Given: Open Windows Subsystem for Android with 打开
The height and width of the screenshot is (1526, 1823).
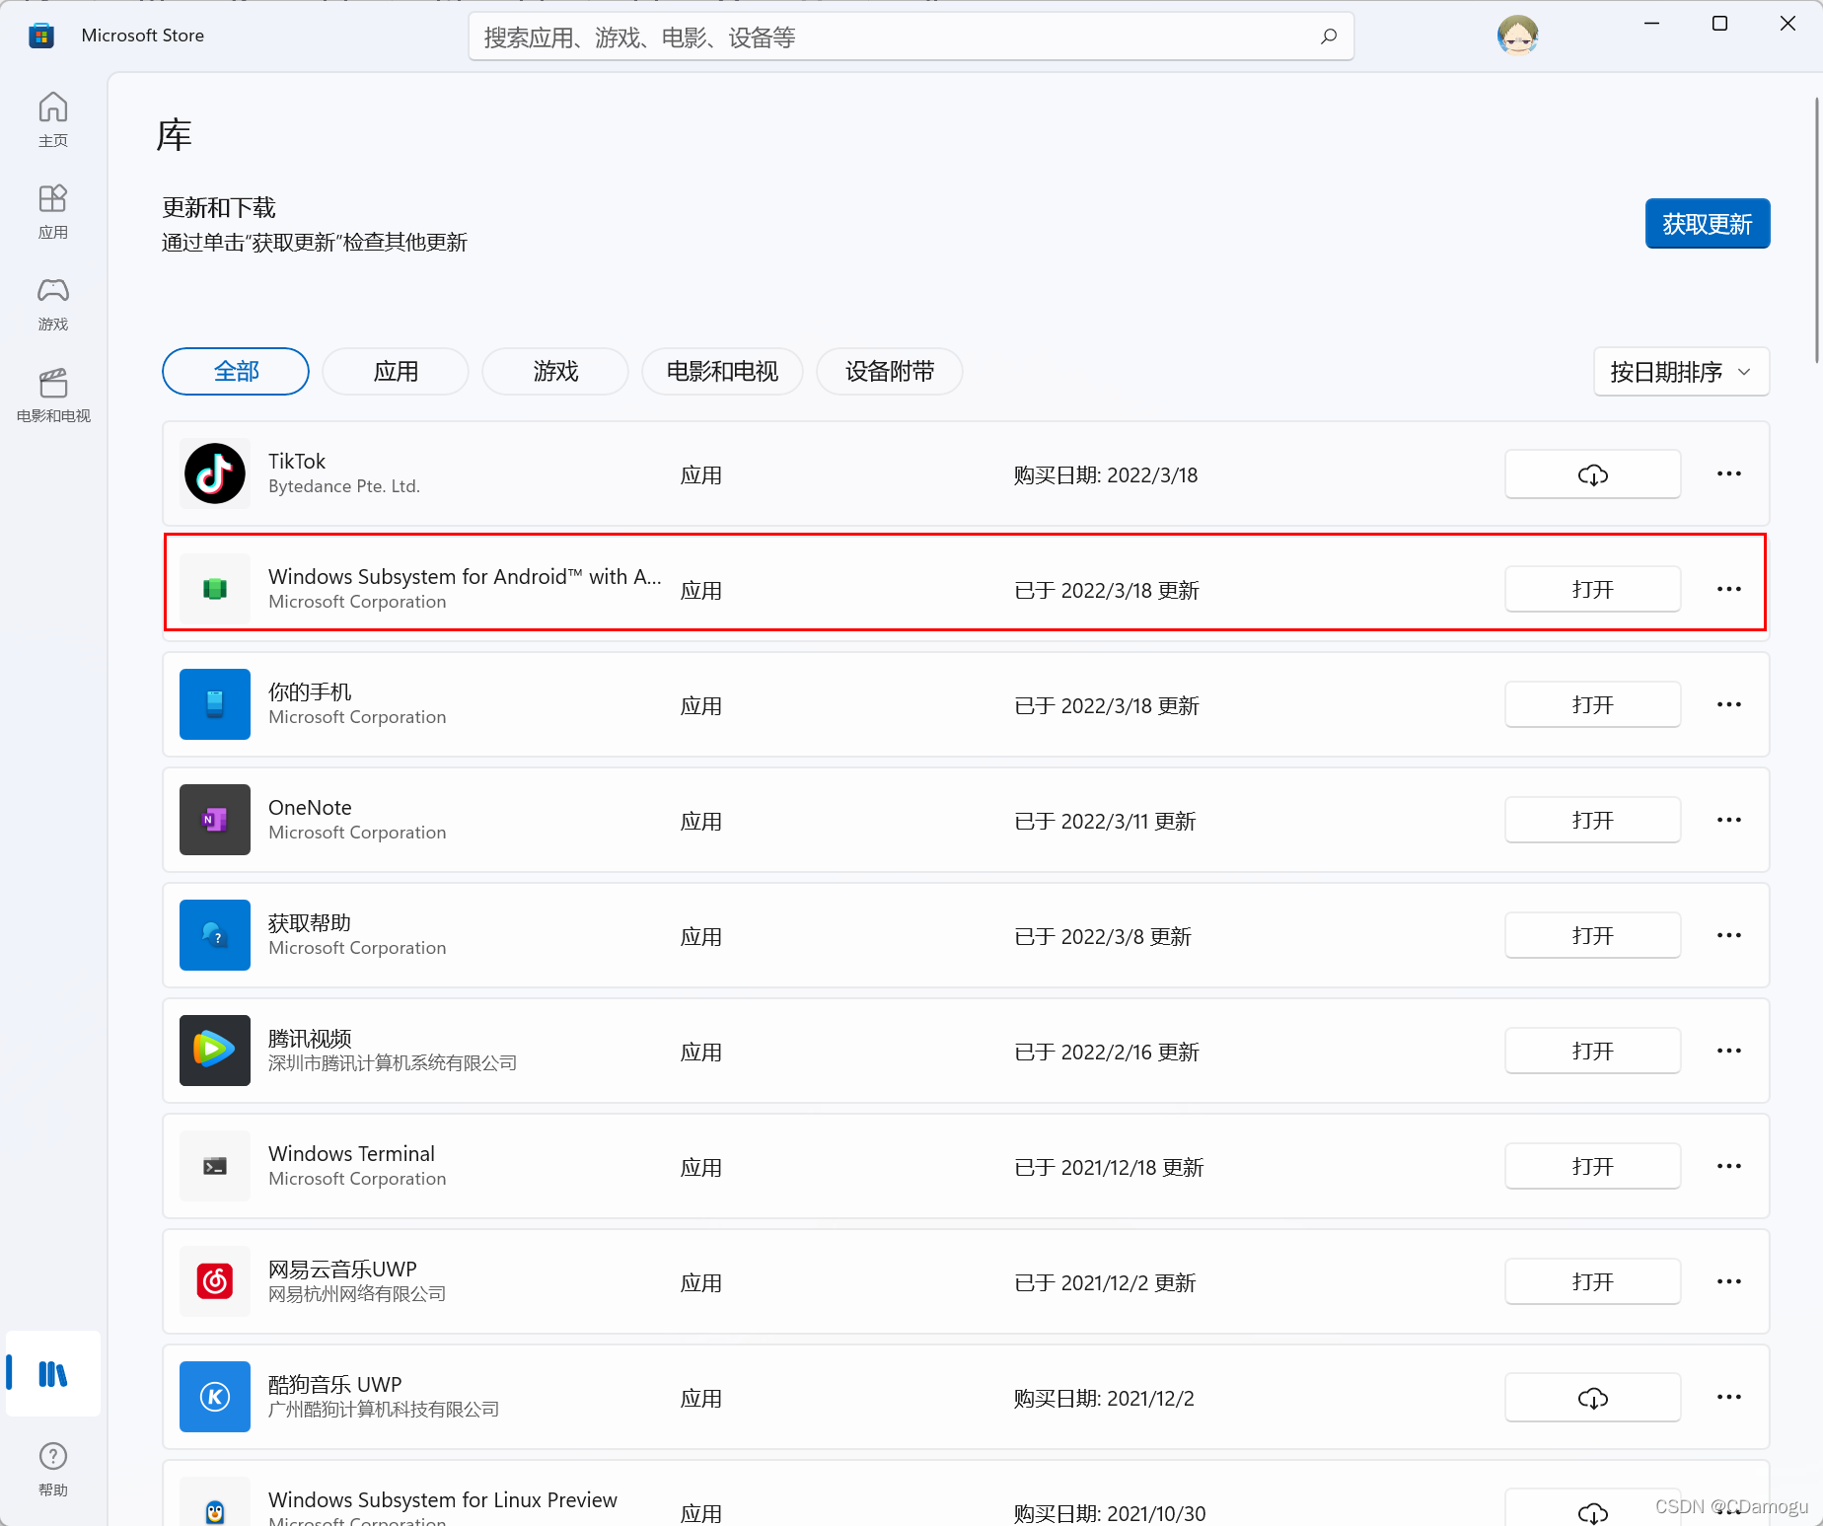Looking at the screenshot, I should [1592, 589].
